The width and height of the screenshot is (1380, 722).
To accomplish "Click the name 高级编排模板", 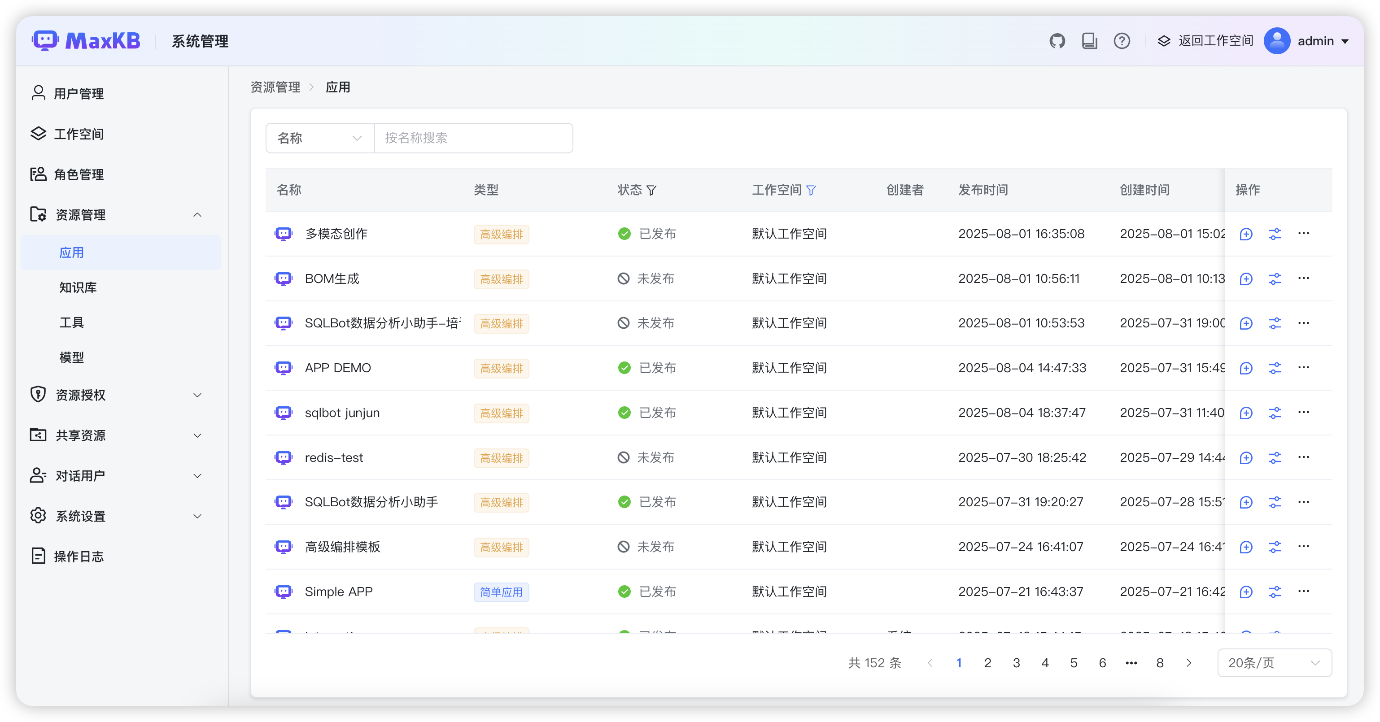I will coord(343,547).
